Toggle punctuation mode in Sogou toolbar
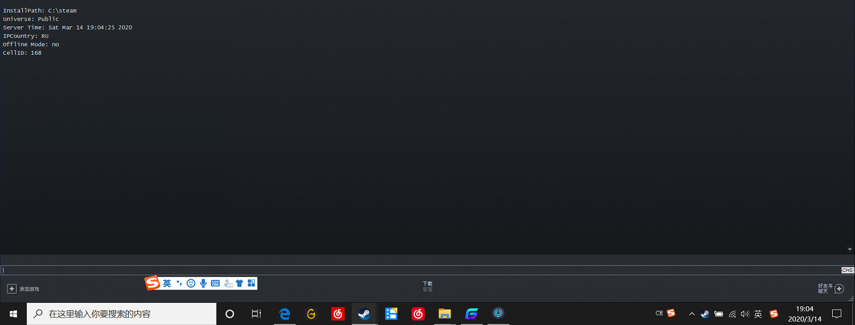855x325 pixels. tap(179, 283)
